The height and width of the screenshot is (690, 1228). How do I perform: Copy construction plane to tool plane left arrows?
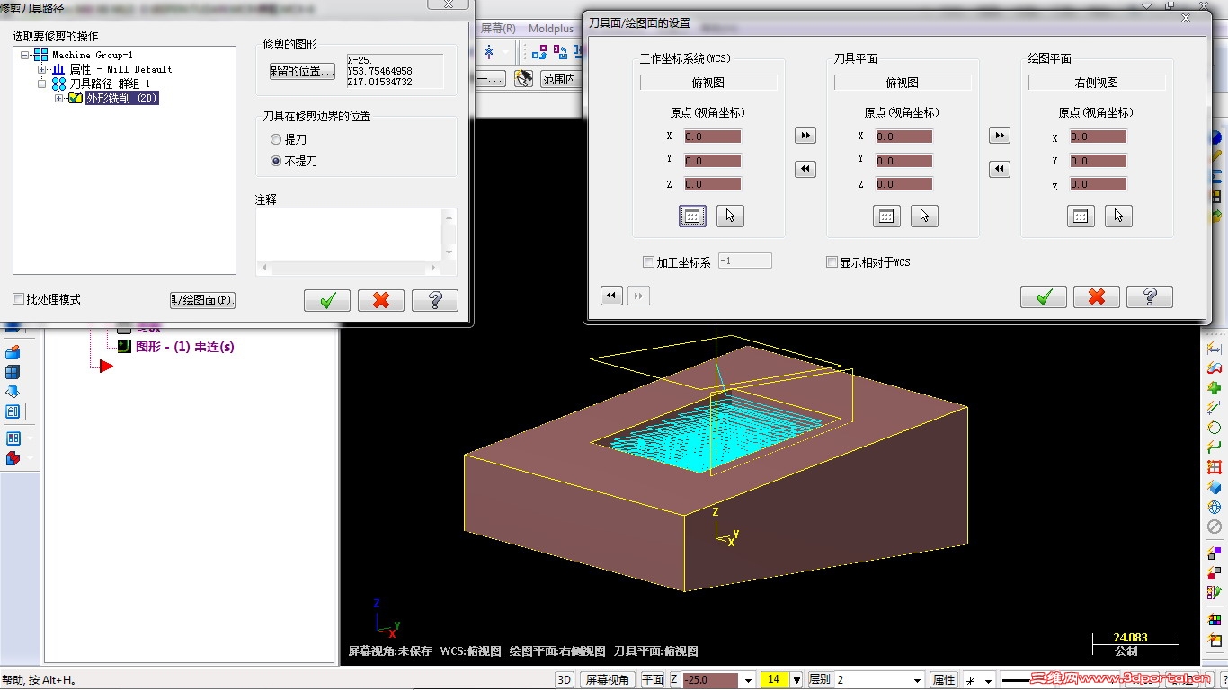1000,169
